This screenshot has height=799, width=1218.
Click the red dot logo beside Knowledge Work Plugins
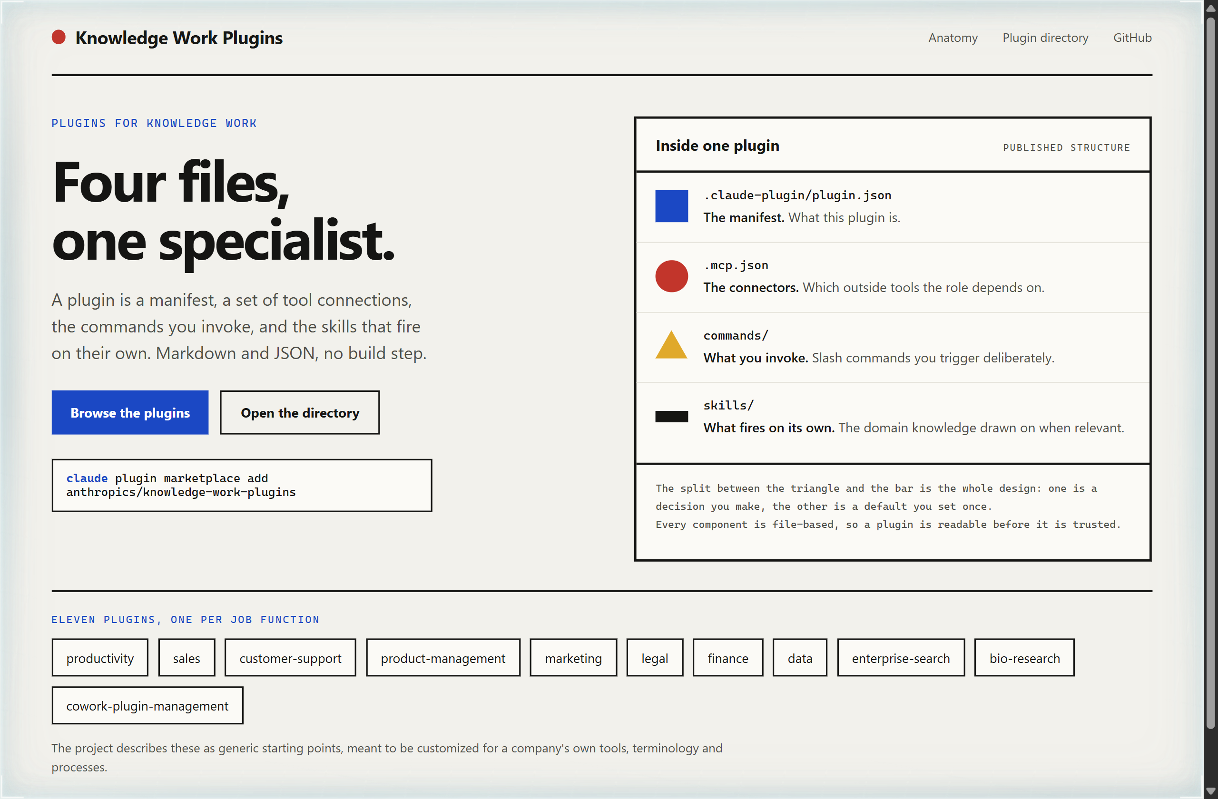[x=59, y=38]
